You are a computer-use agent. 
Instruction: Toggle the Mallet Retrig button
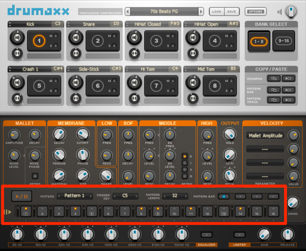[35, 177]
